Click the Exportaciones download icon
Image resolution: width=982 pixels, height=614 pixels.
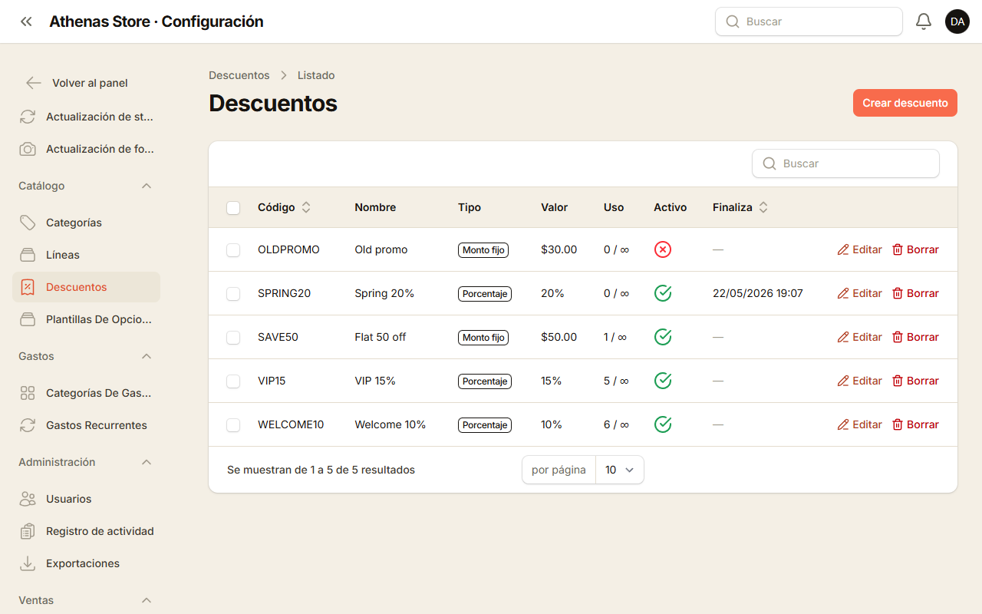point(28,563)
